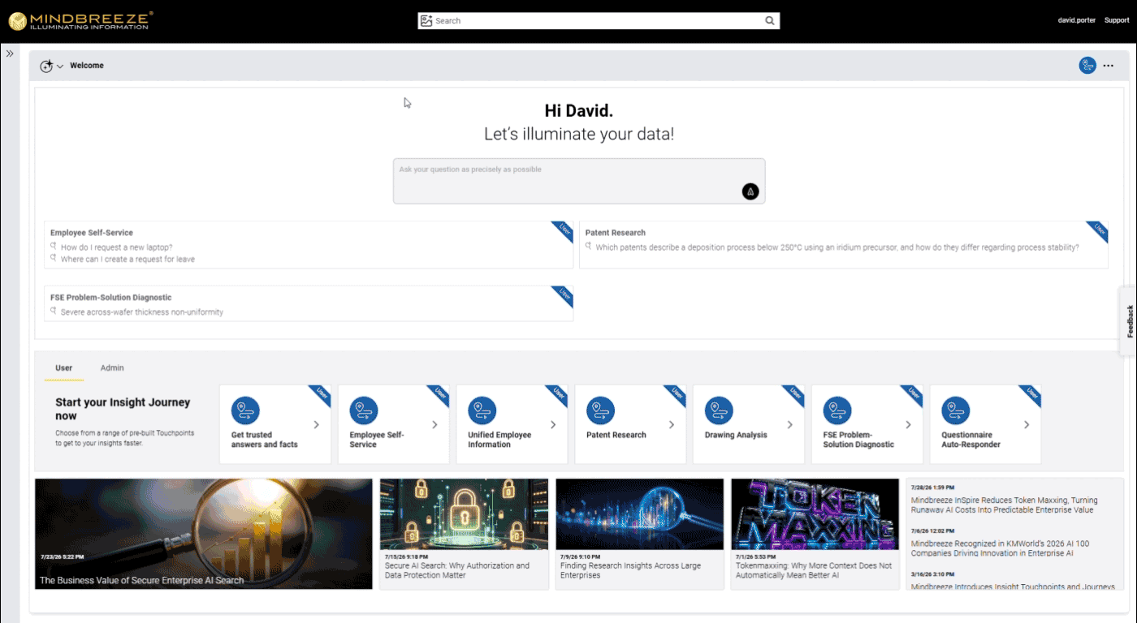Viewport: 1137px width, 623px height.
Task: Click the Unified Employee Information touchpoint icon
Action: coord(482,410)
